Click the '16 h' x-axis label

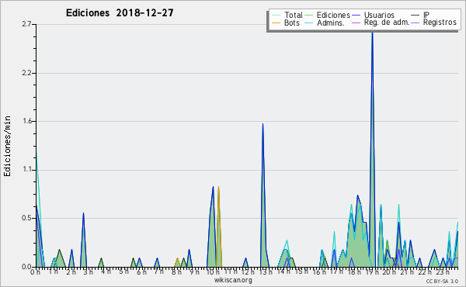(319, 271)
